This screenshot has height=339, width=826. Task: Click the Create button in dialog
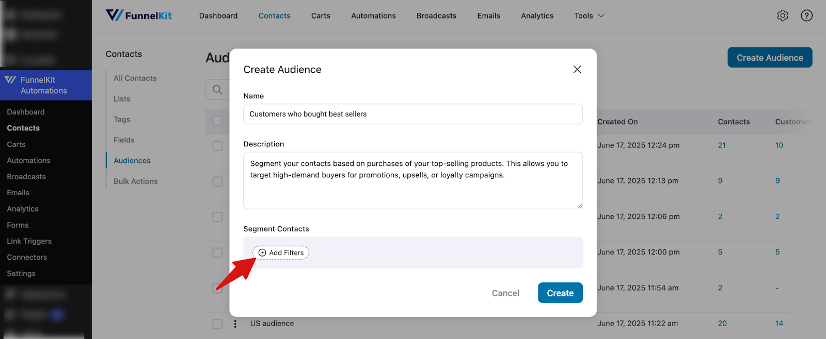click(560, 293)
